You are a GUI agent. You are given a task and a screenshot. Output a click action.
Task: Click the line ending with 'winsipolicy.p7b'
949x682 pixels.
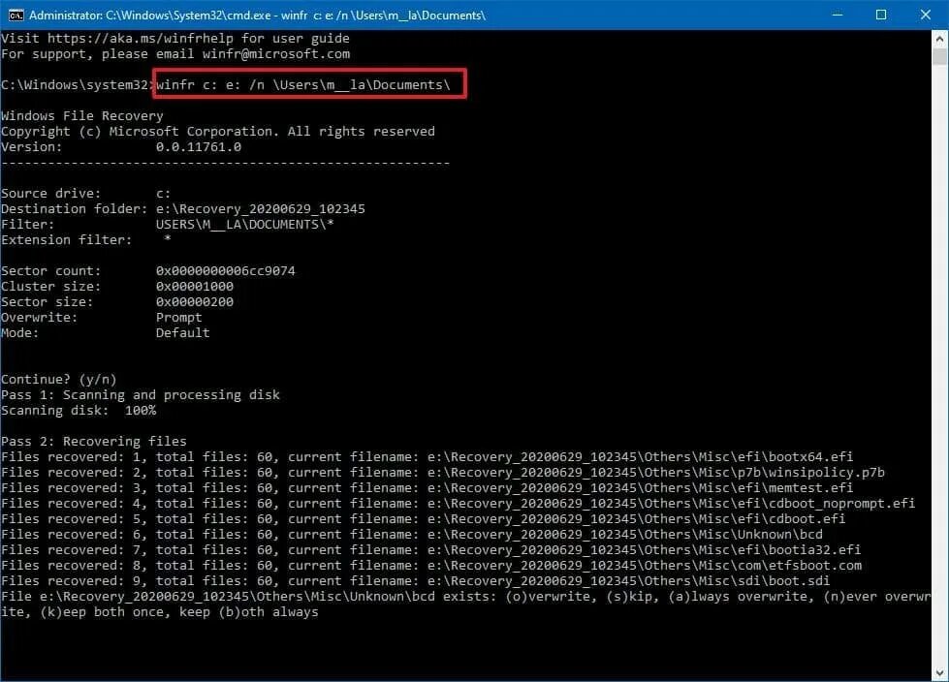click(x=442, y=472)
